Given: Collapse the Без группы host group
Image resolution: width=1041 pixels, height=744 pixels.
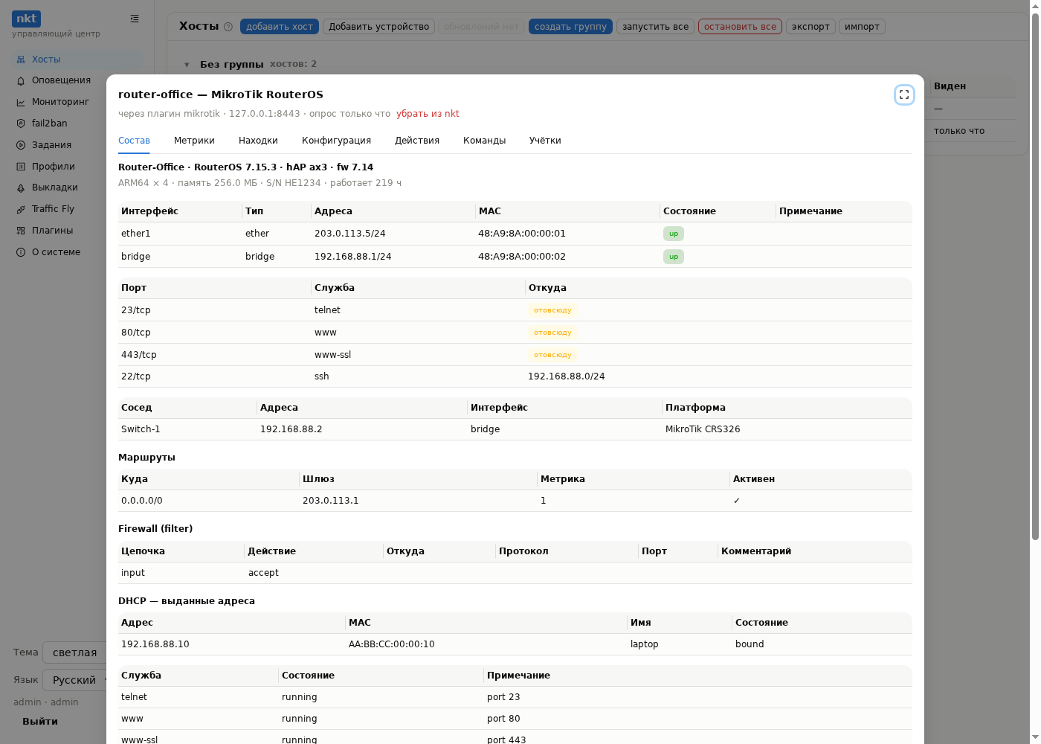Looking at the screenshot, I should coord(187,65).
